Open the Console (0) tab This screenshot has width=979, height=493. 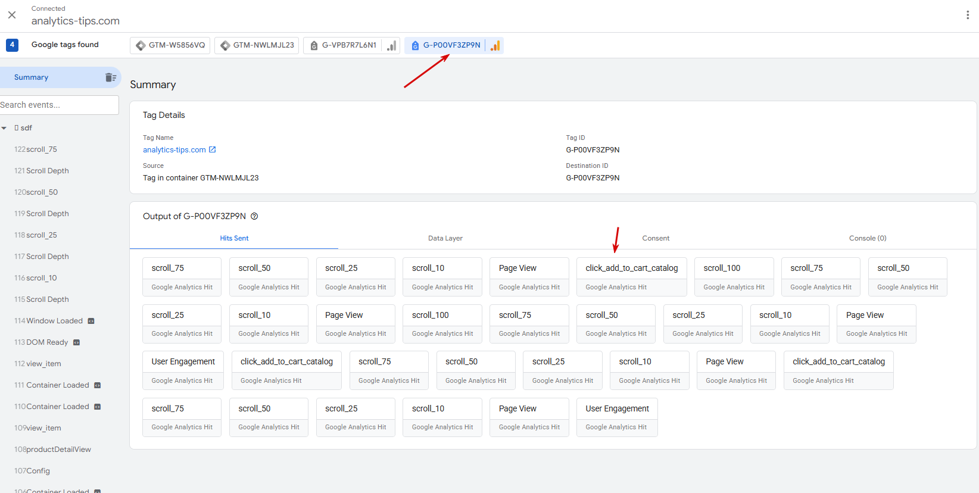pos(868,238)
